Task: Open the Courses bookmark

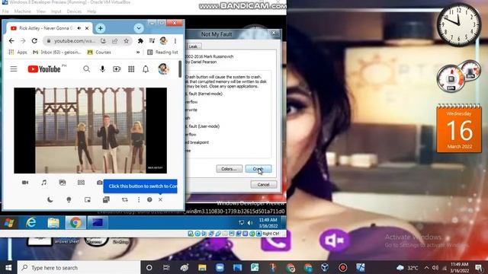Action: pos(99,53)
